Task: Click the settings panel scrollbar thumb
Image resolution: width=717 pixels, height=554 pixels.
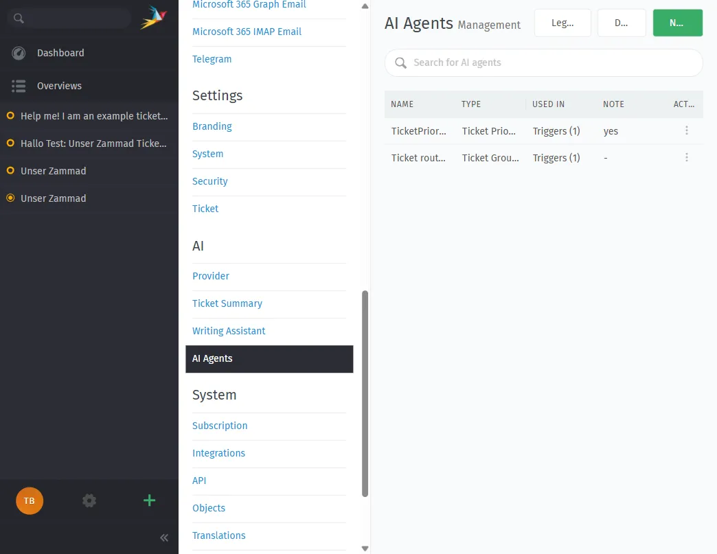Action: click(365, 391)
